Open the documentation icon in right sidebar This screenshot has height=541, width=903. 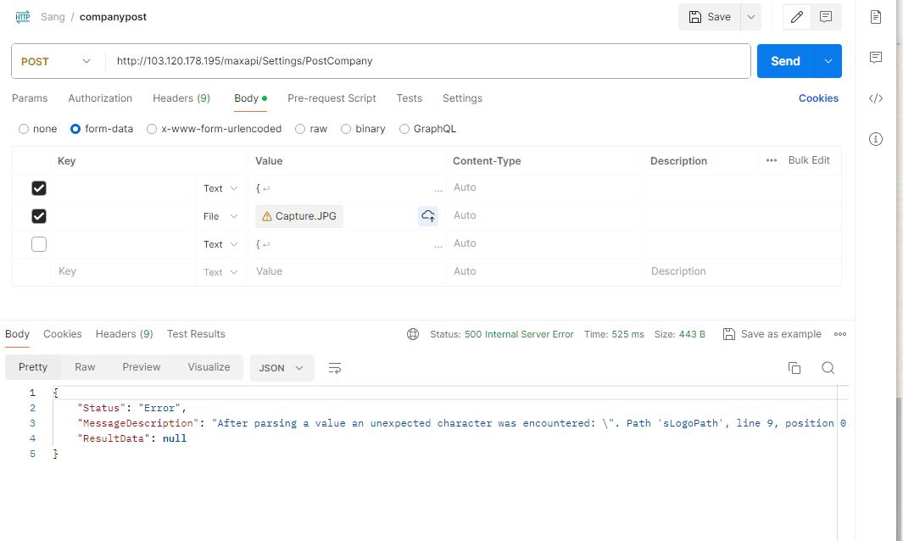point(876,17)
